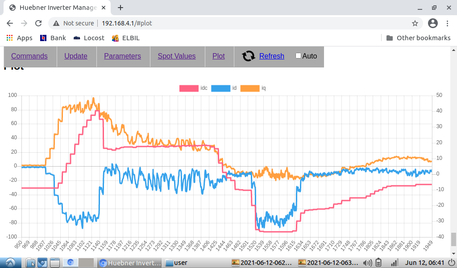Open the Commands link
457x268 pixels.
29,56
